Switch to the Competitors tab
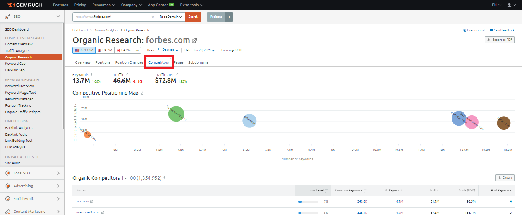This screenshot has width=522, height=215. pos(159,62)
